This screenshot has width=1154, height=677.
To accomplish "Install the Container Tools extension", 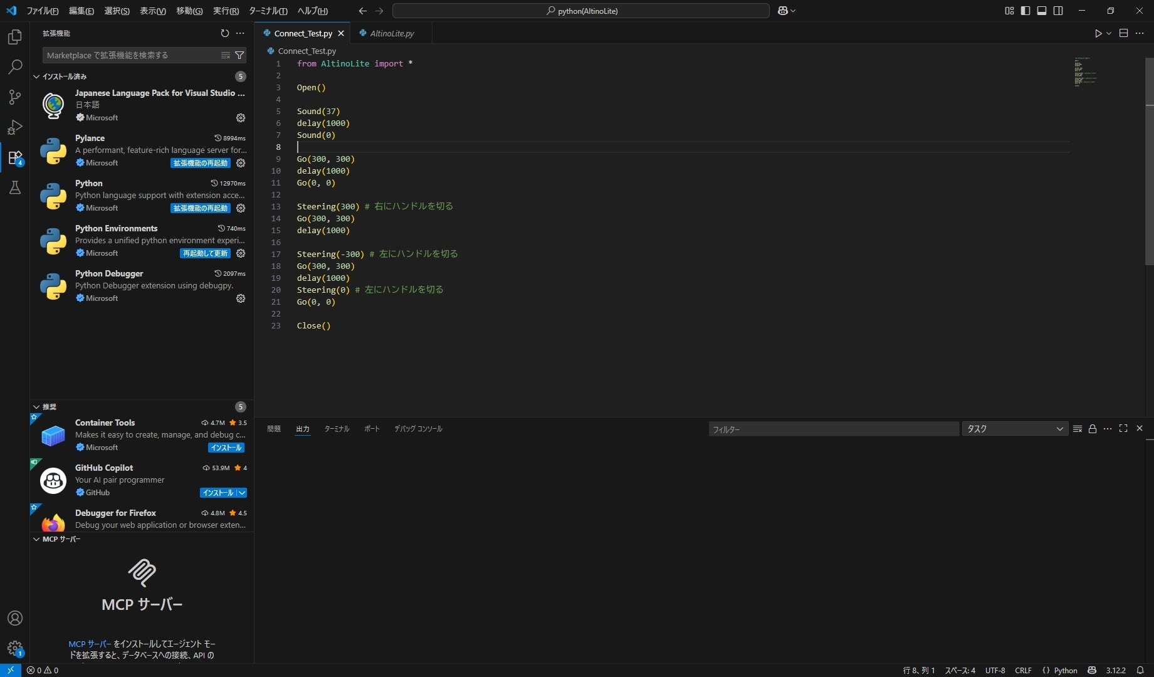I will coord(226,448).
